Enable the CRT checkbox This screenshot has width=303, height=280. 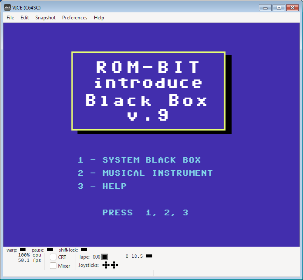pos(53,257)
